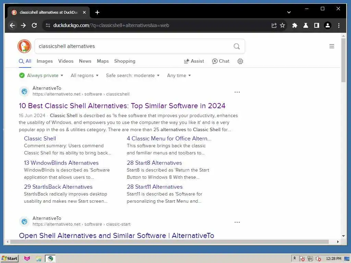Open 29 StartIsBack Alternatives sublink
Image resolution: width=351 pixels, height=263 pixels.
(x=58, y=187)
